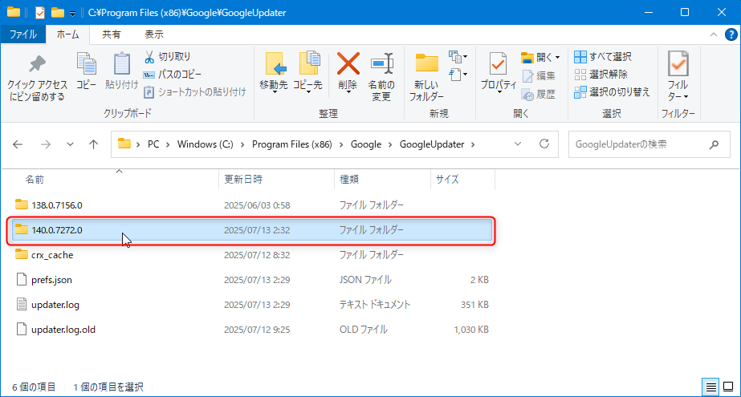741x397 pixels.
Task: Click the Properties (プロパティ) icon
Action: (x=498, y=63)
